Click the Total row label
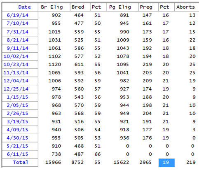Image resolution: width=199 pixels, height=170 pixels. tap(20, 163)
